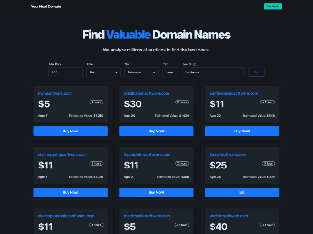The image size is (313, 234).
Task: Click Buy Now! for nwmsoftware.com
Action: click(x=71, y=131)
